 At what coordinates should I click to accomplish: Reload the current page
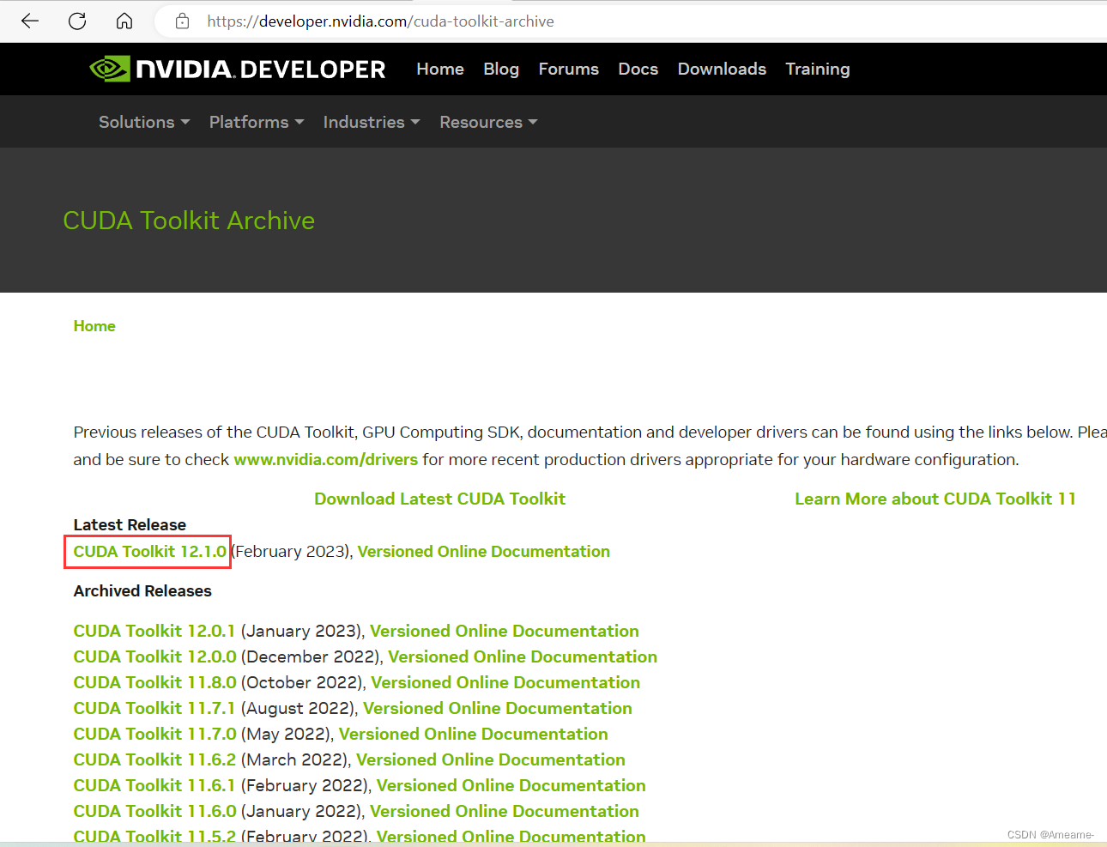tap(76, 21)
